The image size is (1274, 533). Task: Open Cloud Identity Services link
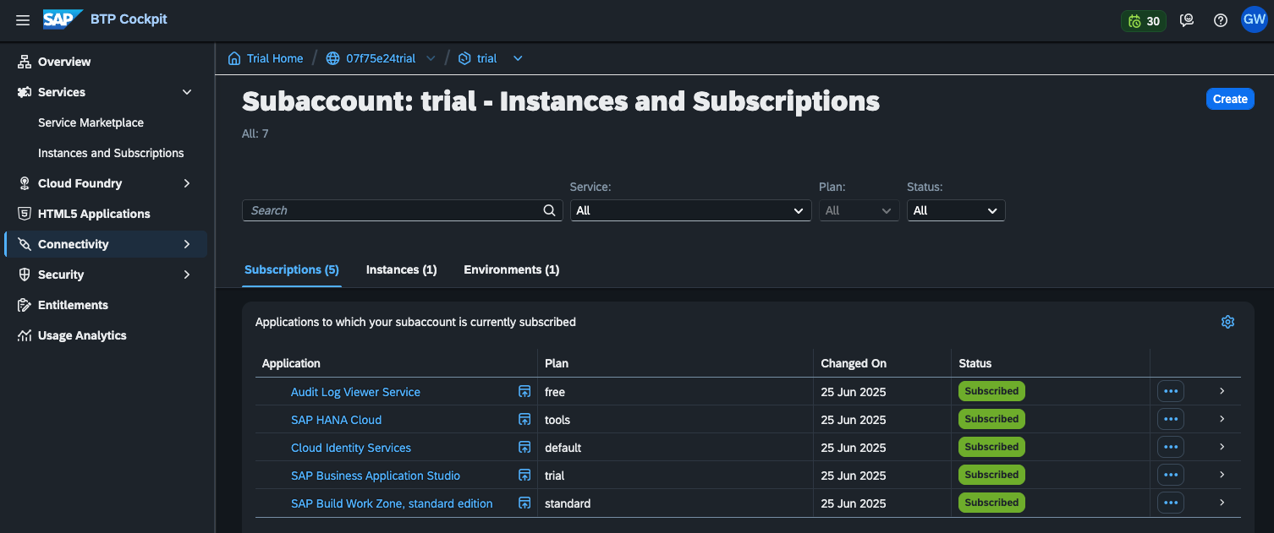click(x=351, y=448)
